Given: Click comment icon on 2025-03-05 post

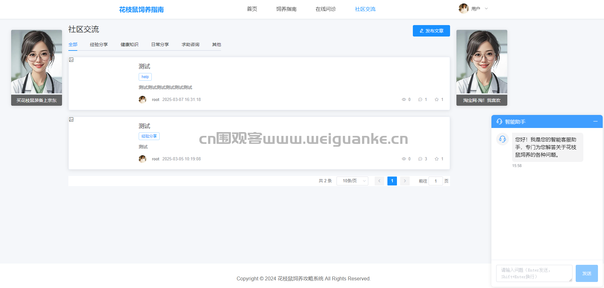Looking at the screenshot, I should (x=420, y=159).
